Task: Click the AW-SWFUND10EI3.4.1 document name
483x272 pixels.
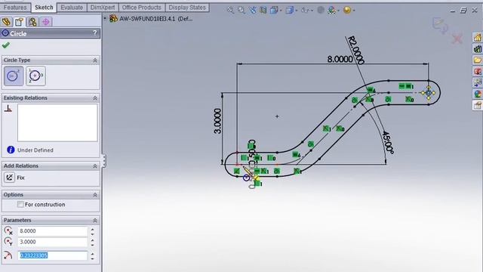Action: [x=156, y=19]
